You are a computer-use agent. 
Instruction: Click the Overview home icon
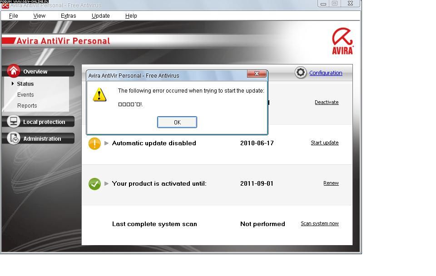click(14, 71)
